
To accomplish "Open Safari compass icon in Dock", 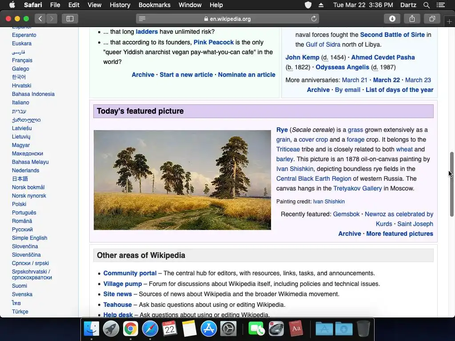I will coord(150,329).
